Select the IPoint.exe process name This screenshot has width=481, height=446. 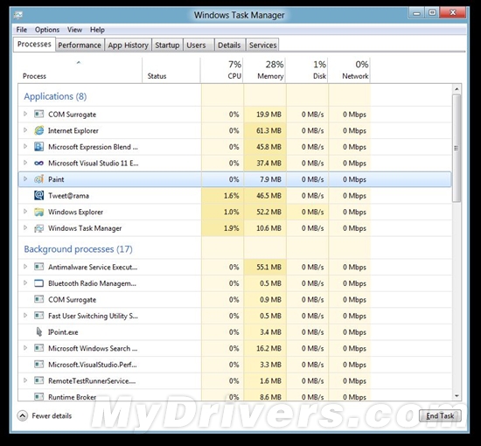(x=63, y=332)
